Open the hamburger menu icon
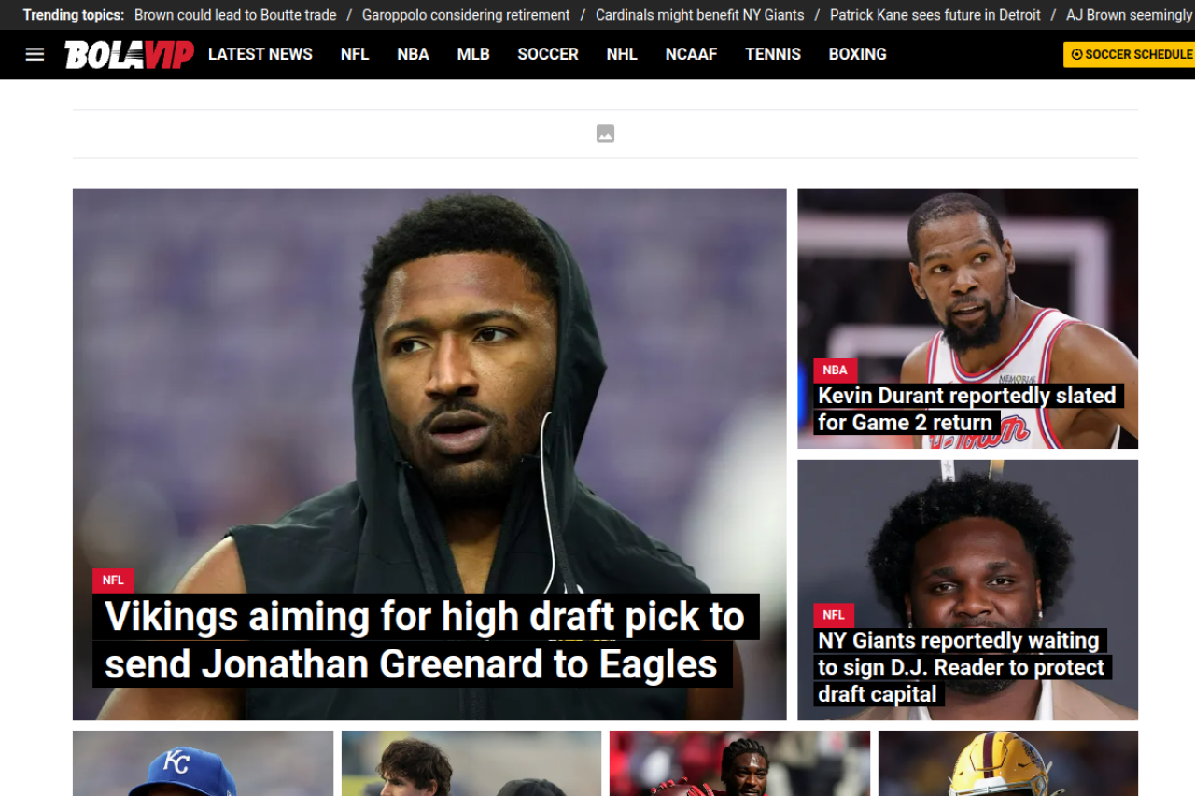Image resolution: width=1195 pixels, height=796 pixels. coord(35,54)
